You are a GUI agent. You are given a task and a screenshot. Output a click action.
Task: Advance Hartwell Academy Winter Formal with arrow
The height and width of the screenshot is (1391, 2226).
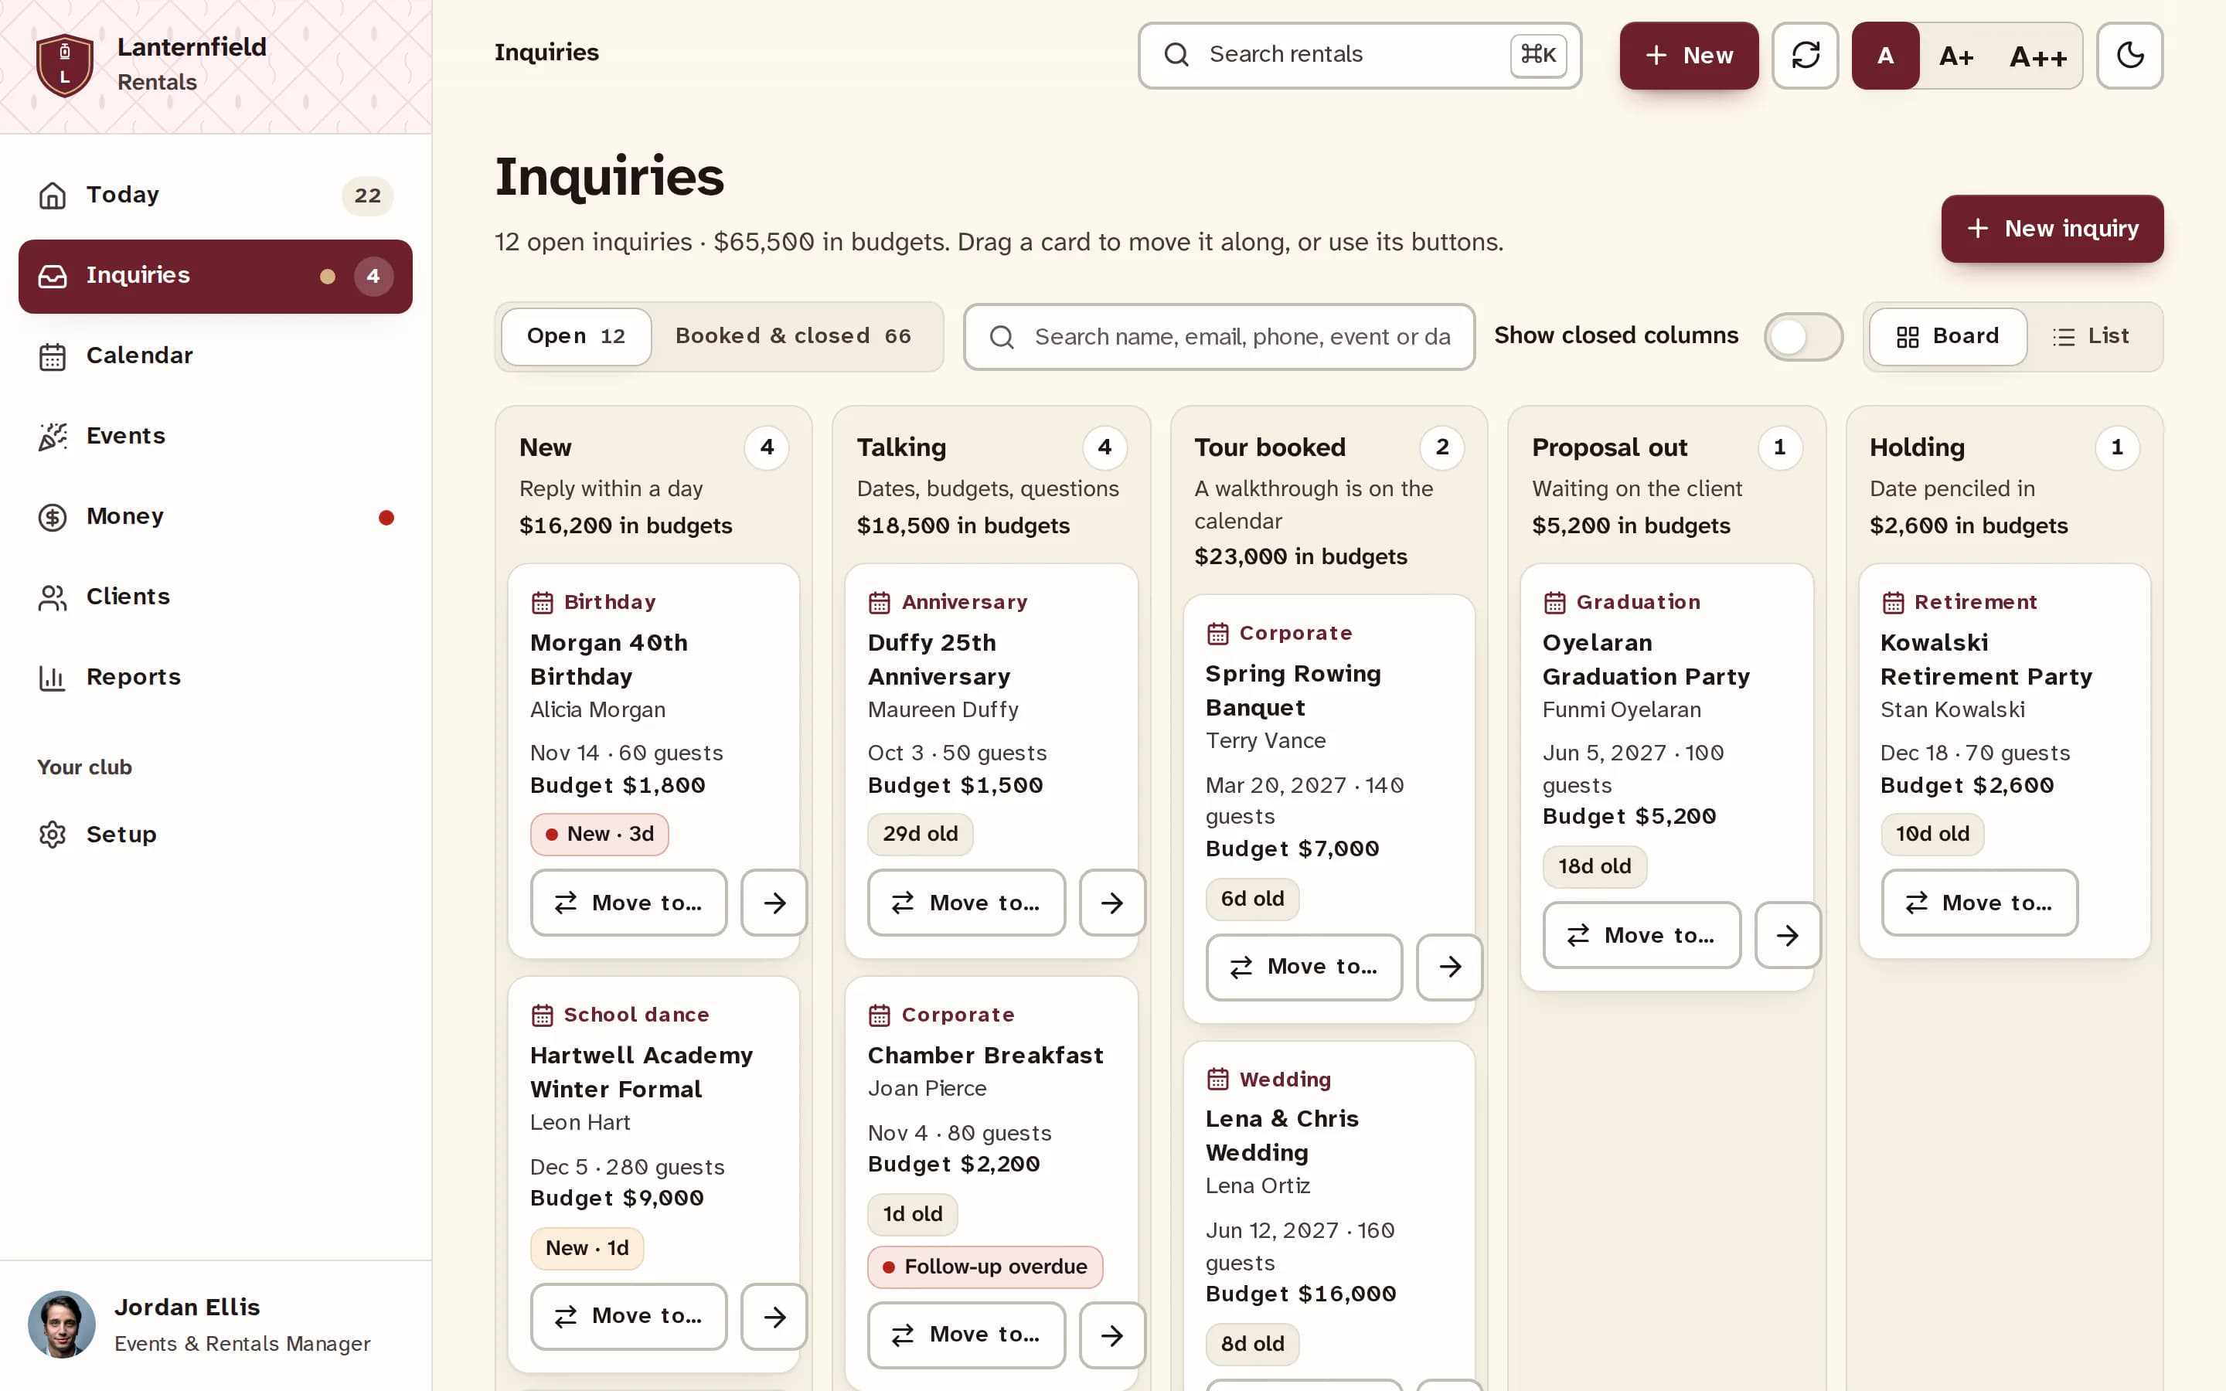774,1317
